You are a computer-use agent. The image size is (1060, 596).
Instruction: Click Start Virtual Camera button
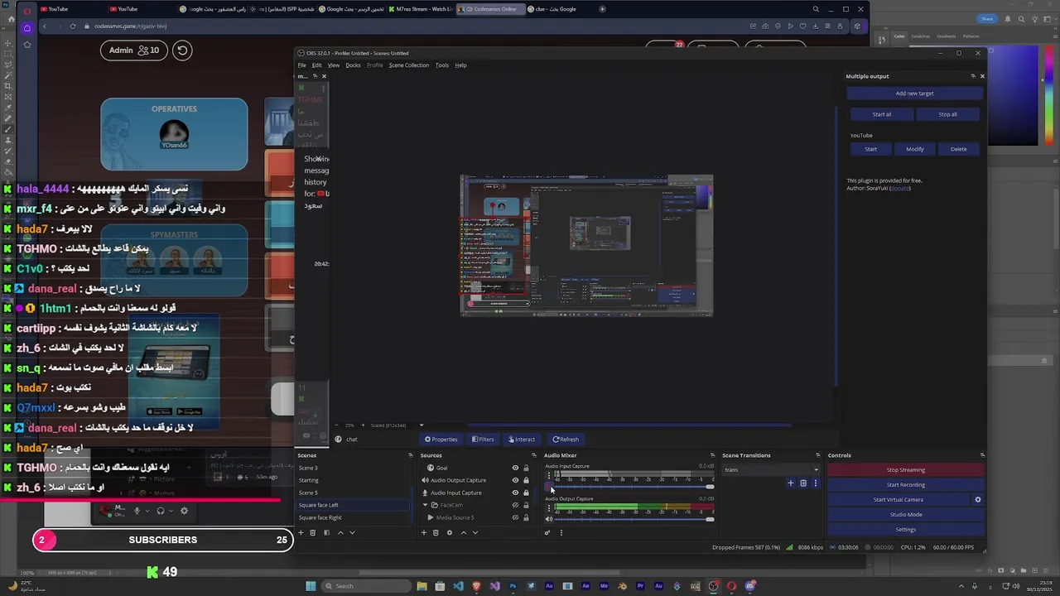tap(898, 500)
